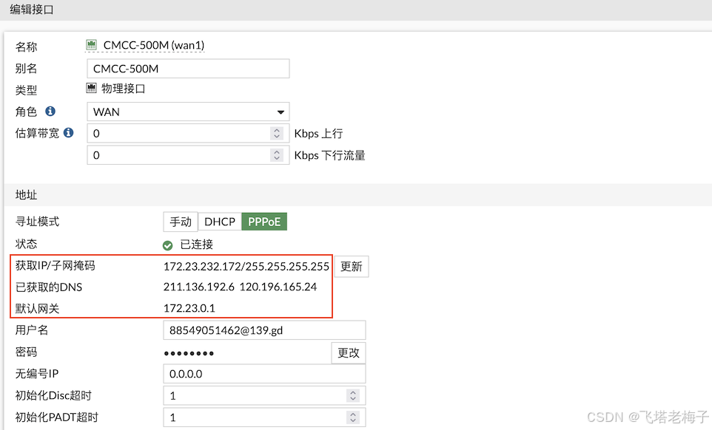Click the 地址 section header
The width and height of the screenshot is (712, 430).
click(27, 195)
